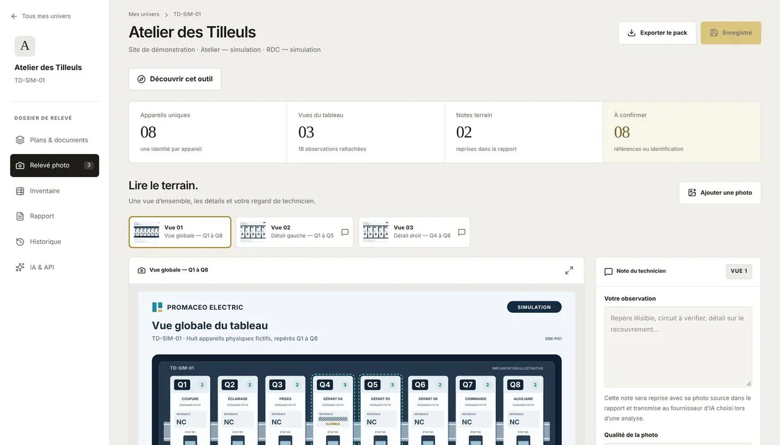The image size is (780, 445).
Task: Click the Q8 AUXILIAIRE device in photo
Action: point(523,411)
